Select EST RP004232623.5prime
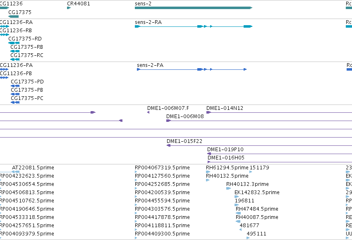352x240 pixels. click(27, 176)
